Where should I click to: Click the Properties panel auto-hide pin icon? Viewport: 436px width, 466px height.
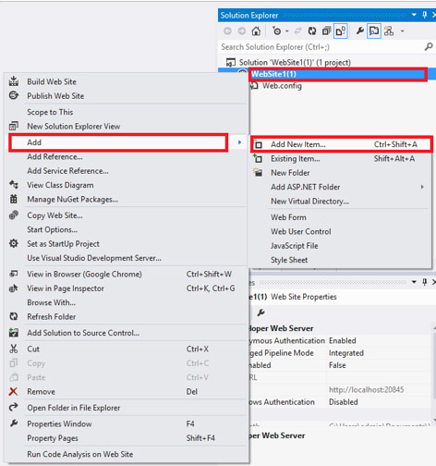click(x=425, y=282)
